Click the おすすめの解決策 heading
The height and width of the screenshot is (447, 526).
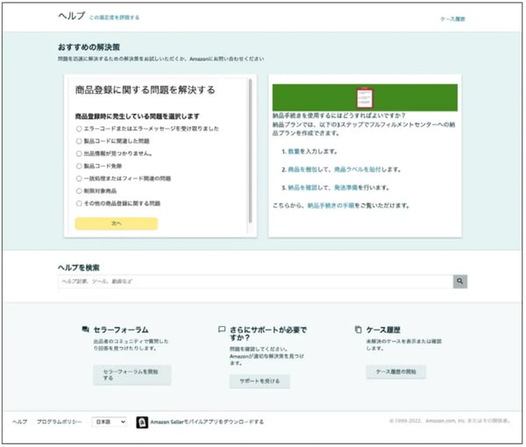tap(89, 47)
